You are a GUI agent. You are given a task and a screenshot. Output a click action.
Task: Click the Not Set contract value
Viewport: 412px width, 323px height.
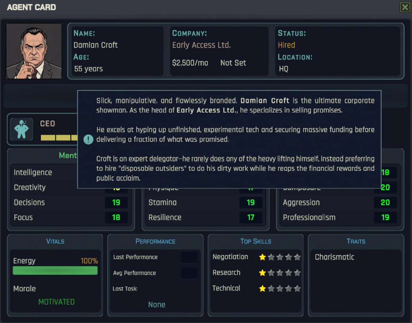click(233, 63)
